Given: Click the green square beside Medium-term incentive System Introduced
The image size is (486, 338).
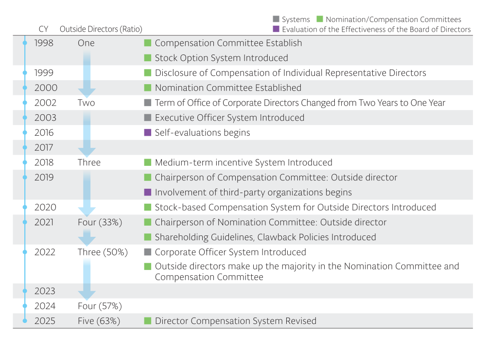Looking at the screenshot, I should [148, 162].
